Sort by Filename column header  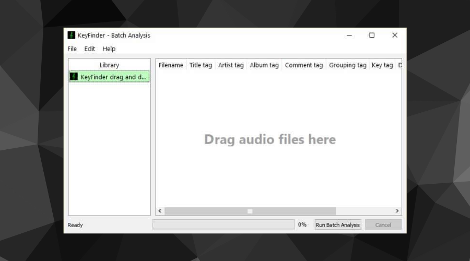pos(171,65)
